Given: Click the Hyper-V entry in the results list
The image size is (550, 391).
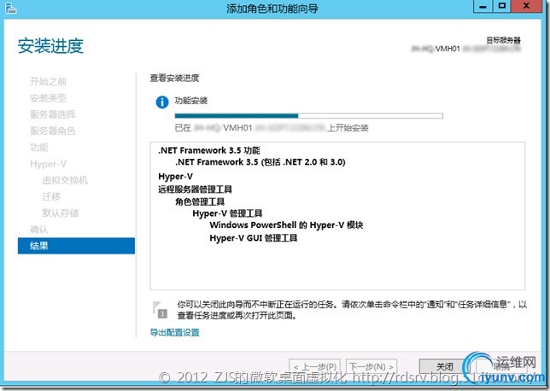Looking at the screenshot, I should (175, 177).
